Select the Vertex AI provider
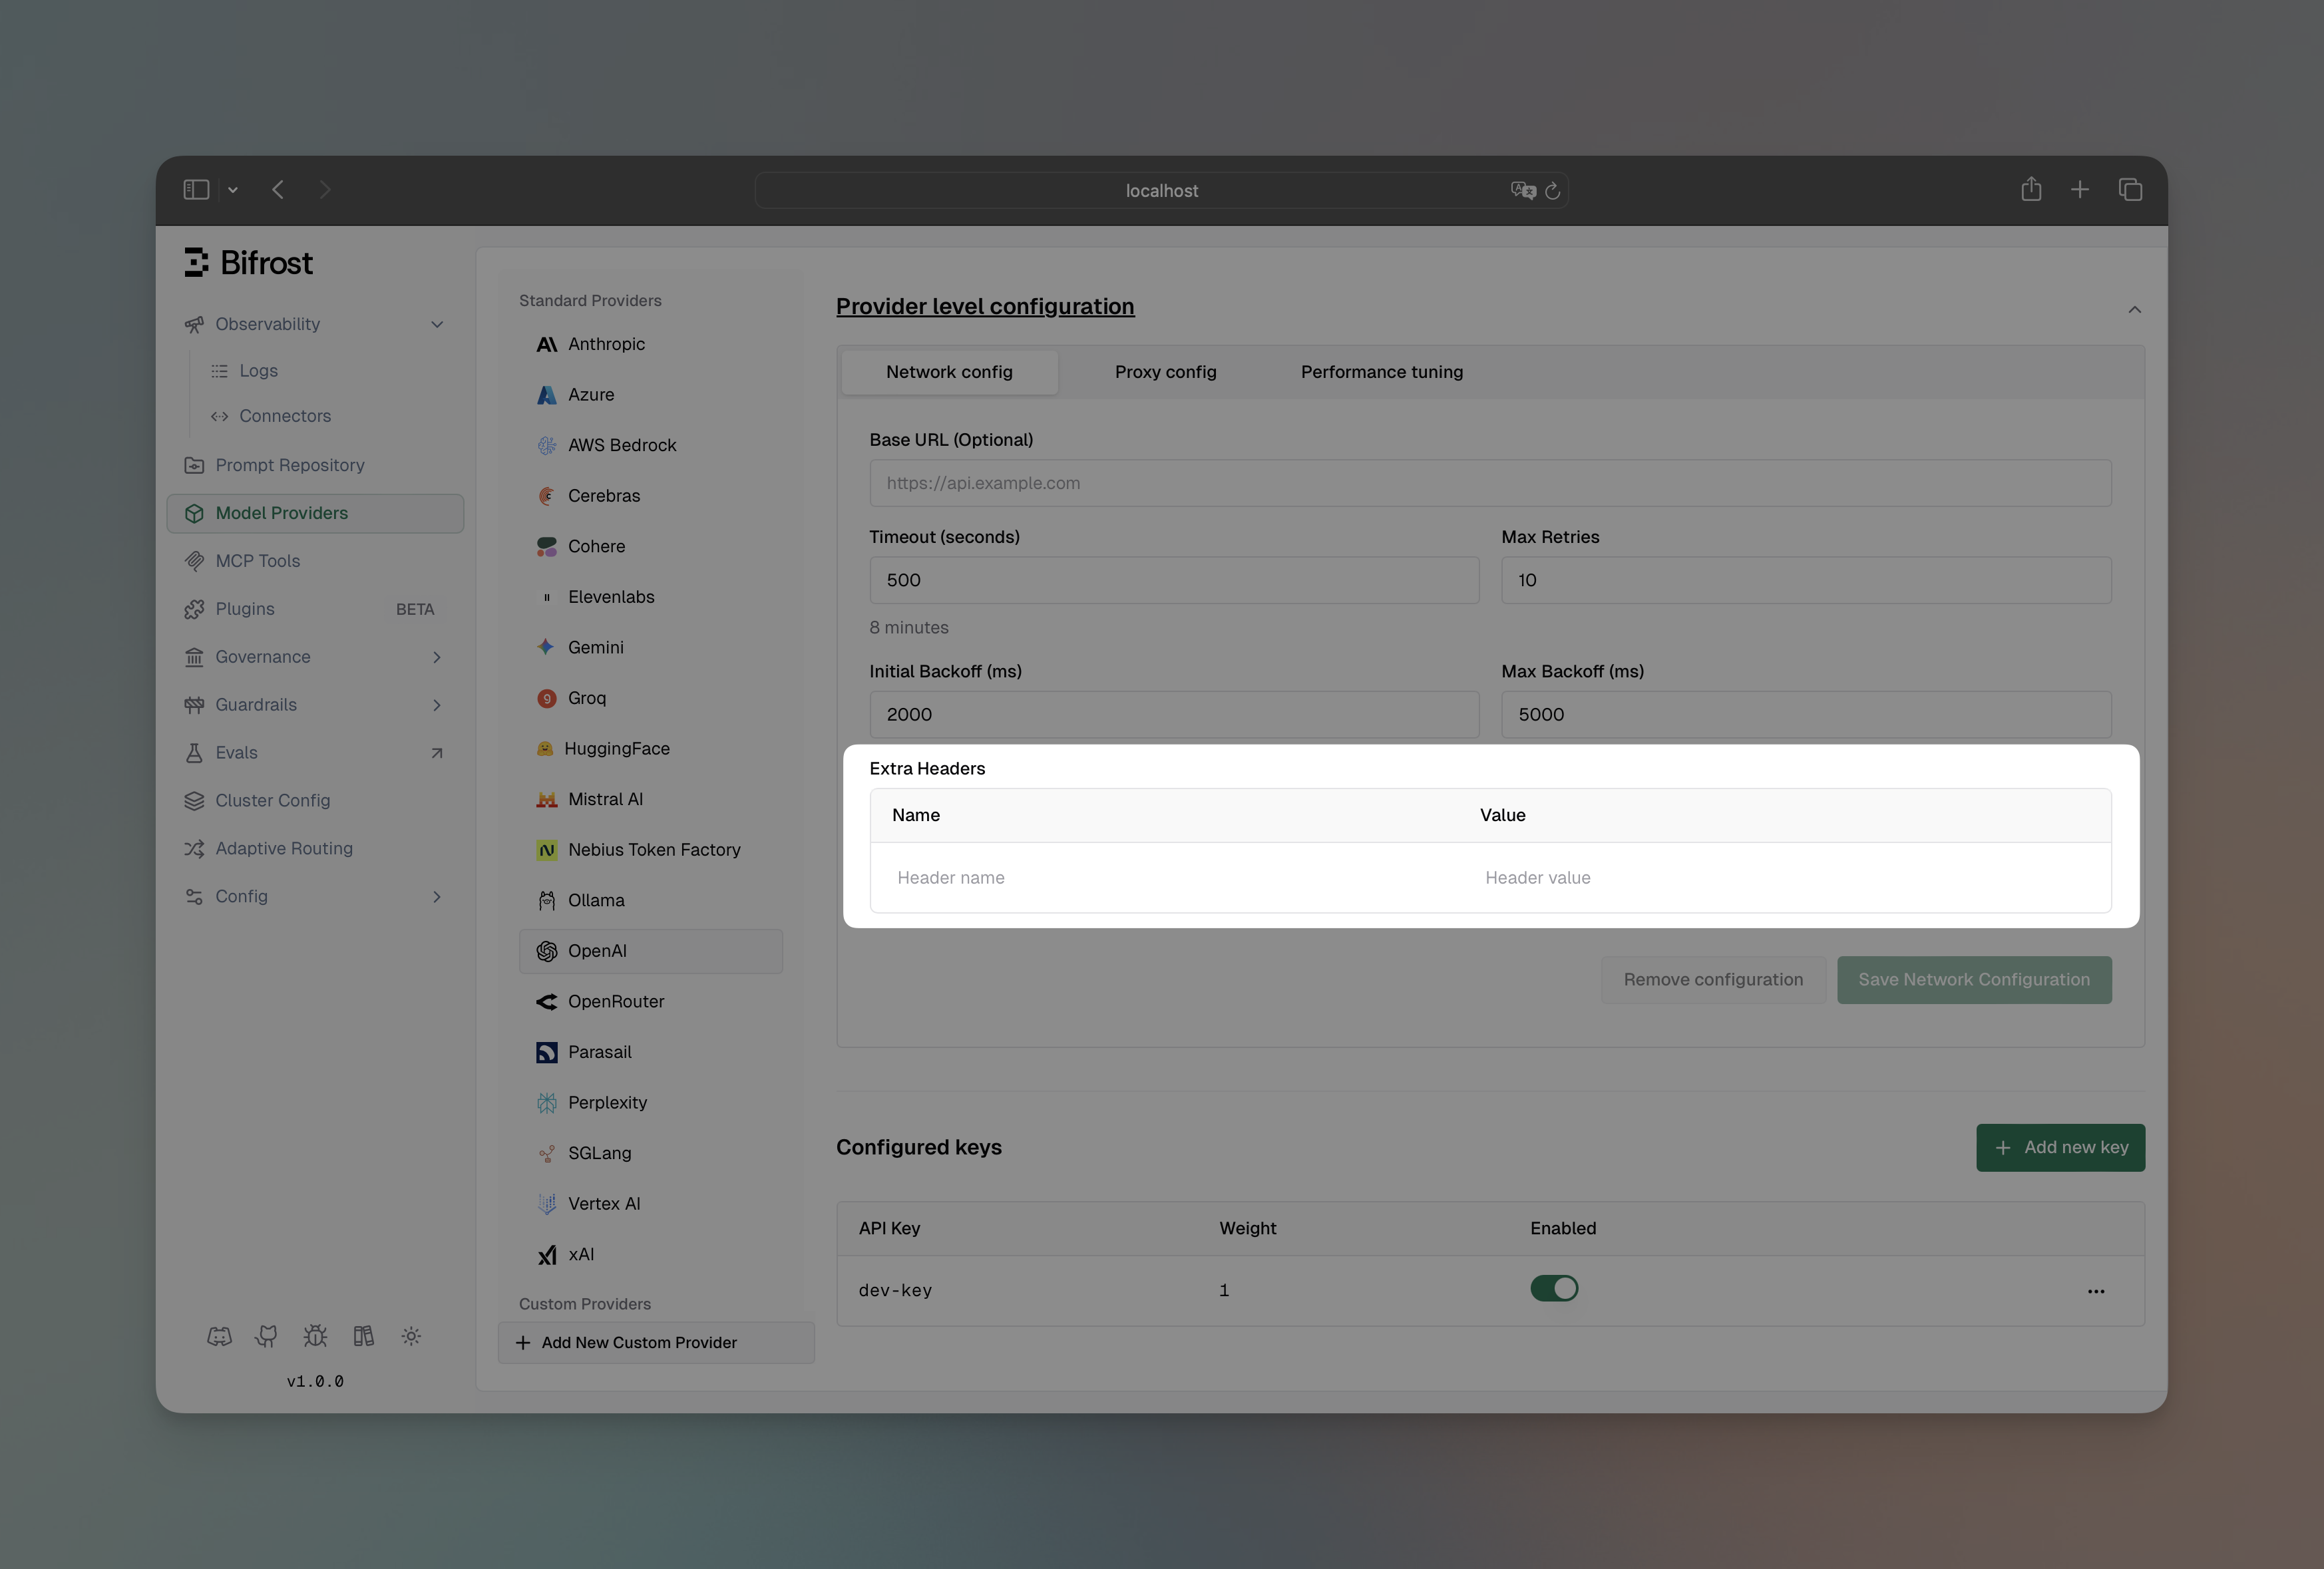Viewport: 2324px width, 1569px height. click(650, 1204)
